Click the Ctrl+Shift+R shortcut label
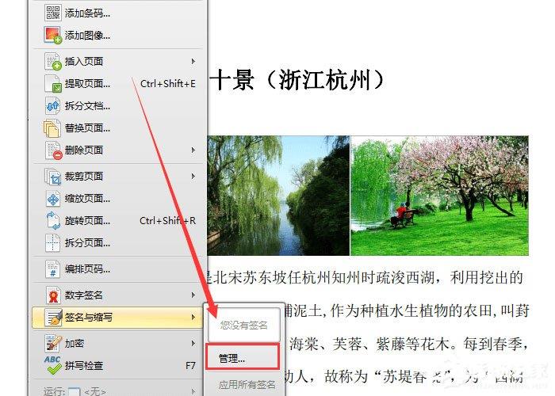 tap(167, 221)
